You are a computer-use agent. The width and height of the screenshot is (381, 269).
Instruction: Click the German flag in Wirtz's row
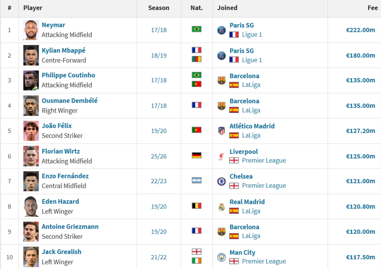click(x=197, y=156)
